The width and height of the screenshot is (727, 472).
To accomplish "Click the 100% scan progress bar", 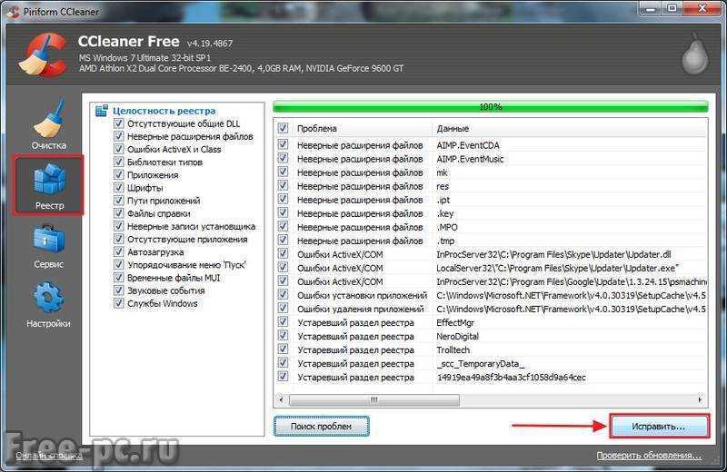I will 490,106.
